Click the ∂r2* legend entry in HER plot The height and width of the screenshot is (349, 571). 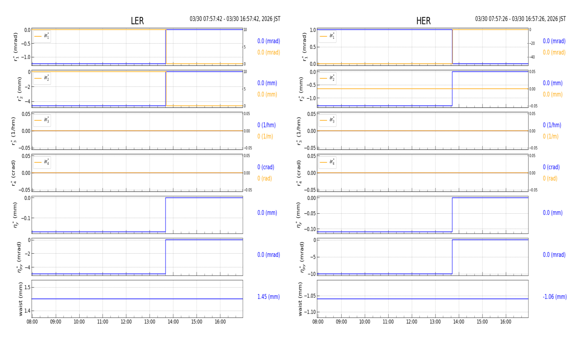point(328,78)
